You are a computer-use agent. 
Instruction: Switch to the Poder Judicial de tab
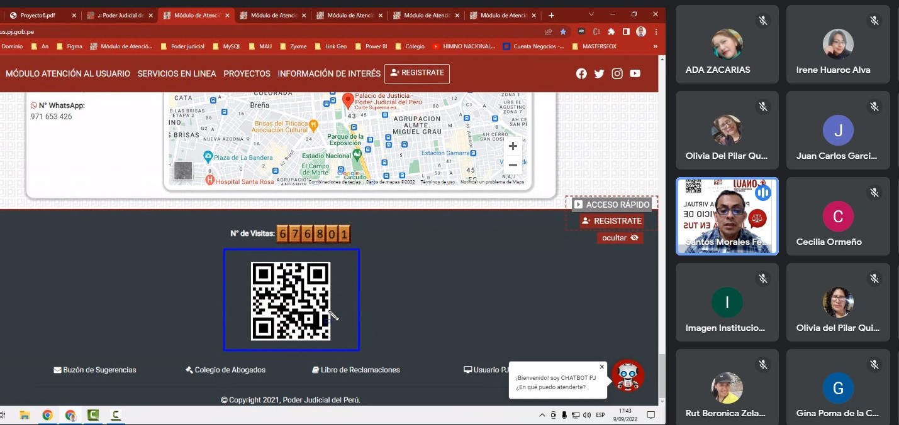click(120, 15)
